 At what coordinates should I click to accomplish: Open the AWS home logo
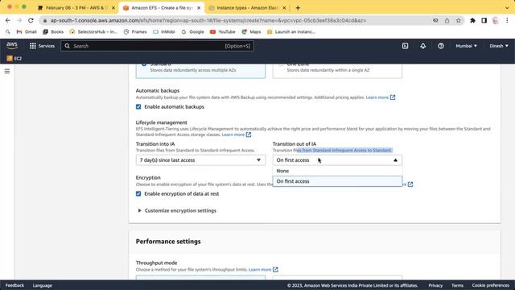click(x=12, y=46)
